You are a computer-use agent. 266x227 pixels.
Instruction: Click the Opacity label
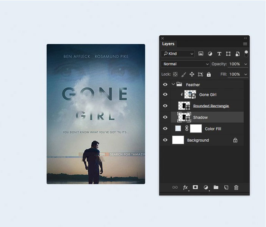(x=219, y=64)
